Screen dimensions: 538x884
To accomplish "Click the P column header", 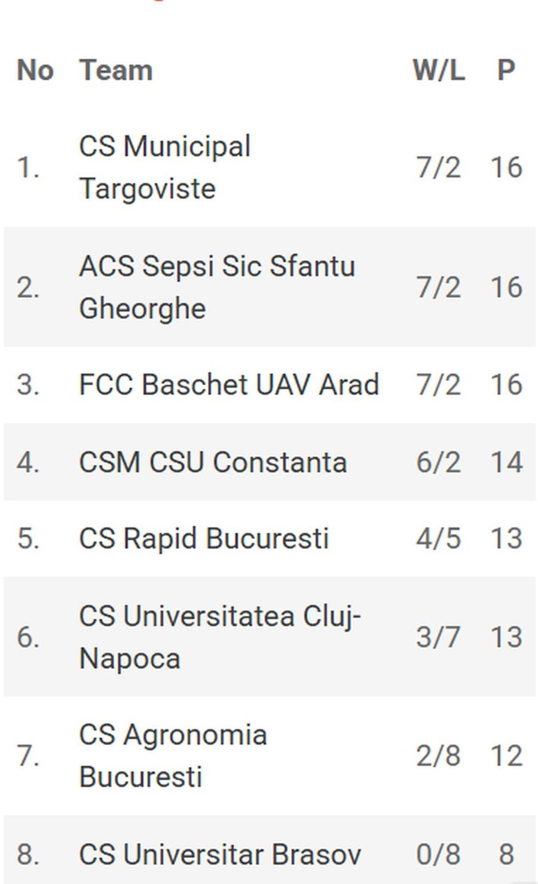I will coord(506,70).
